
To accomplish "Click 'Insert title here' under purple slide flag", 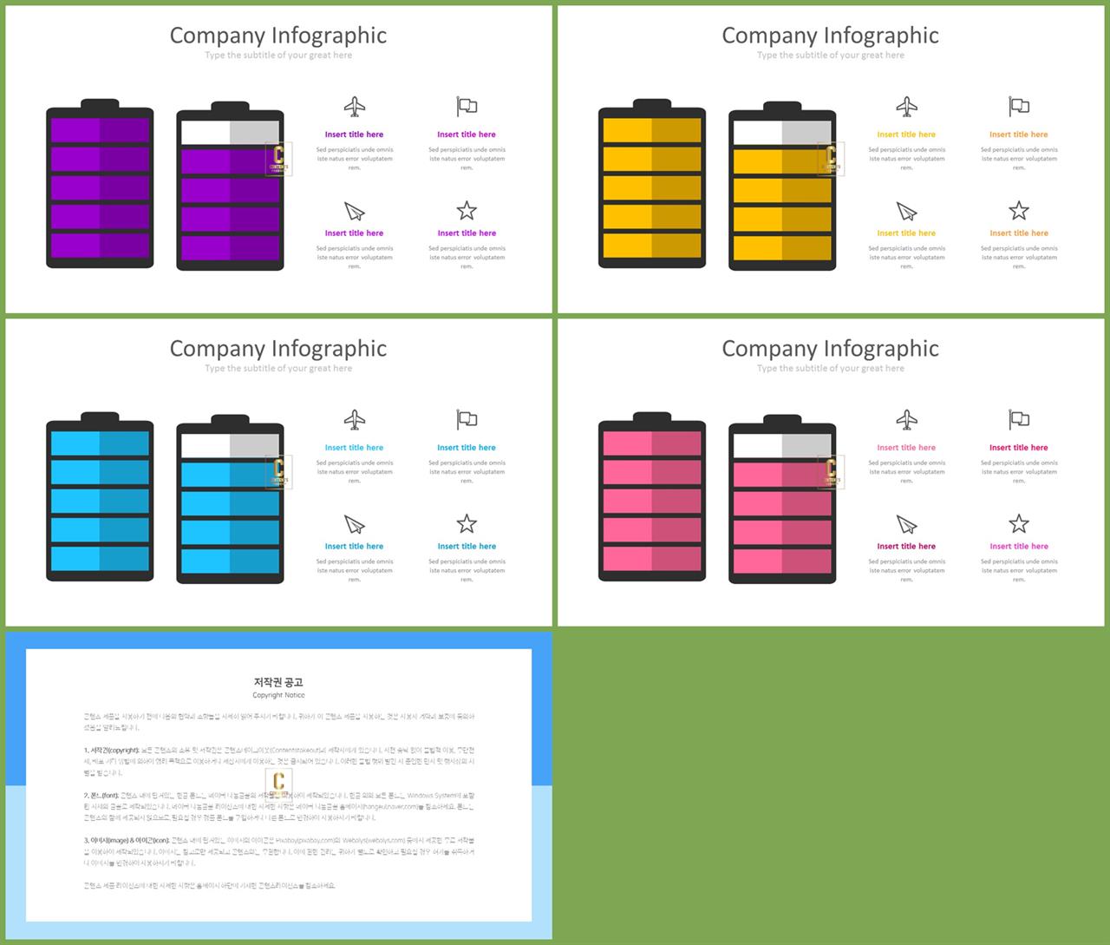I will [467, 135].
